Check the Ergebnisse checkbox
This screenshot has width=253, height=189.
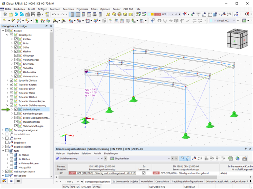click(x=7, y=142)
